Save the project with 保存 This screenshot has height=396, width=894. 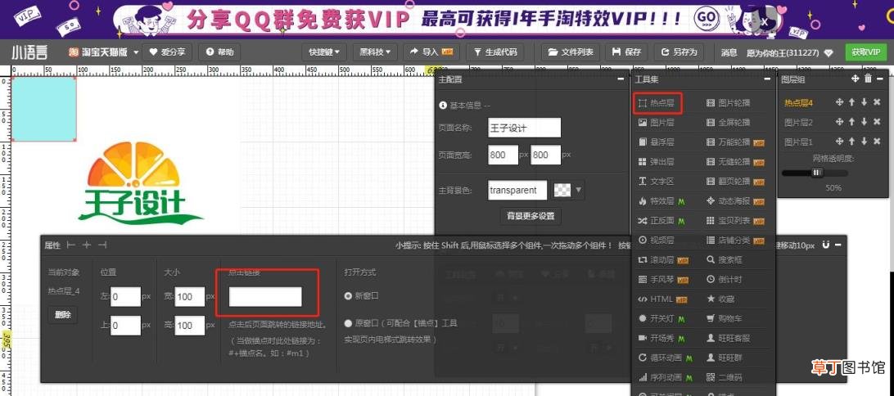coord(626,52)
